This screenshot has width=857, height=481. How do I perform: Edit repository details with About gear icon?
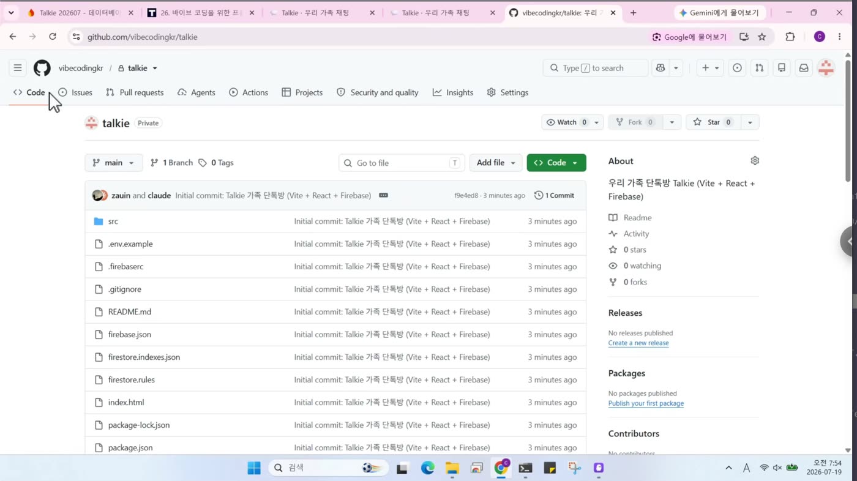click(x=755, y=160)
